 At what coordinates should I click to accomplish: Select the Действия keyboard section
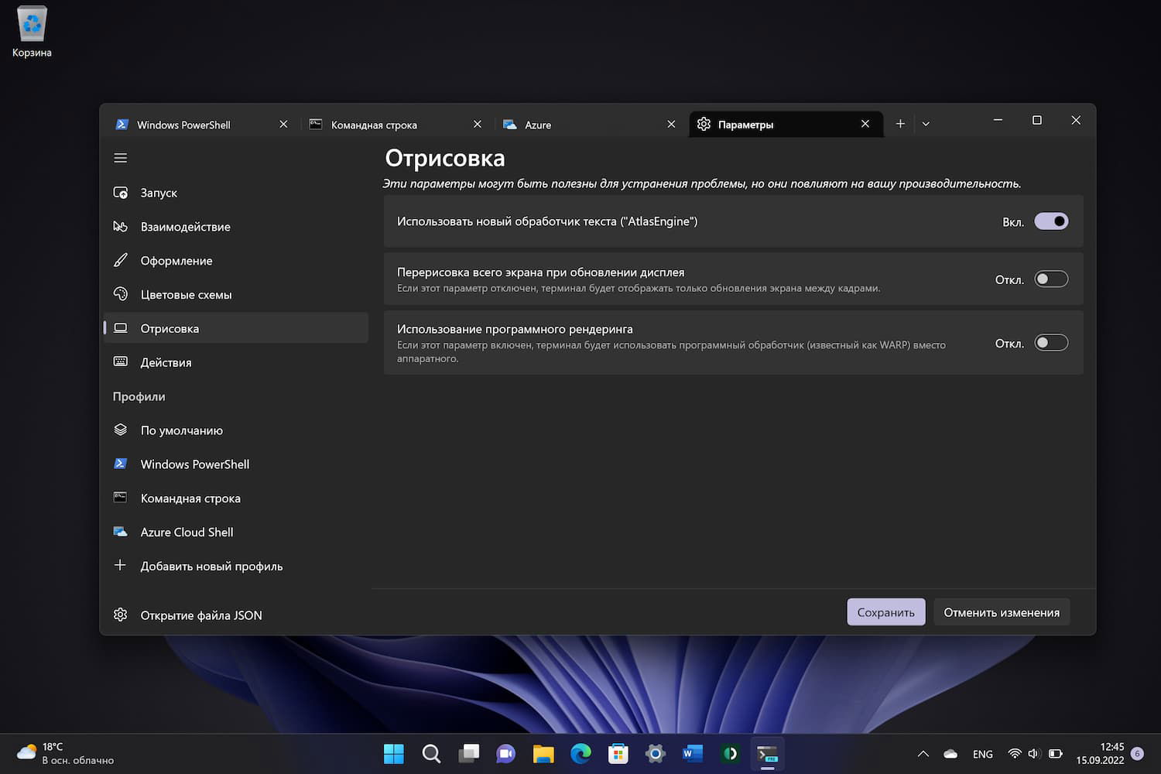click(166, 362)
